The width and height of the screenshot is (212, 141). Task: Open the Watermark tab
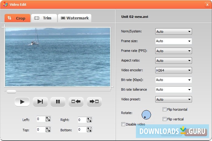75,18
